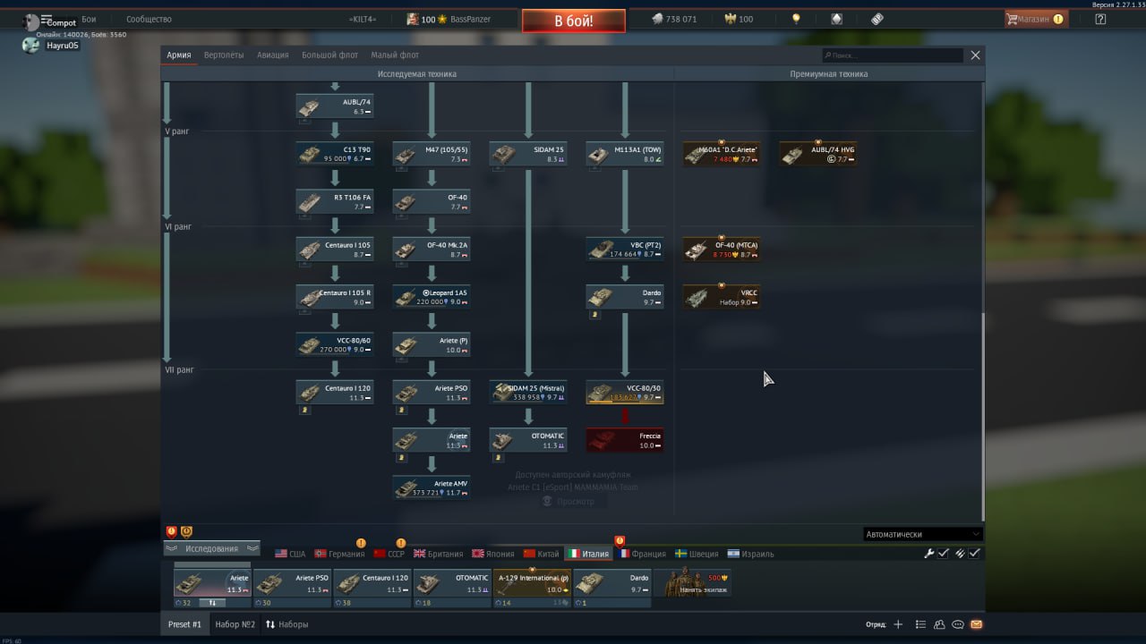Select the Швеция nation tab
The width and height of the screenshot is (1146, 644).
click(698, 554)
